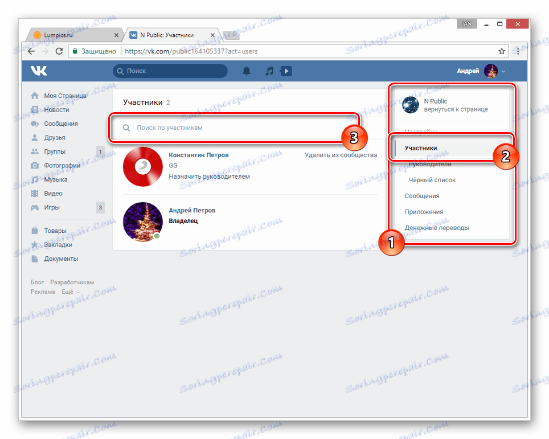Click Константин Петров's red disc avatar
This screenshot has height=439, width=549.
pos(143,167)
